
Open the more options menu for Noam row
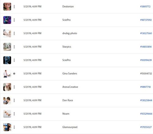pyautogui.click(x=14, y=114)
